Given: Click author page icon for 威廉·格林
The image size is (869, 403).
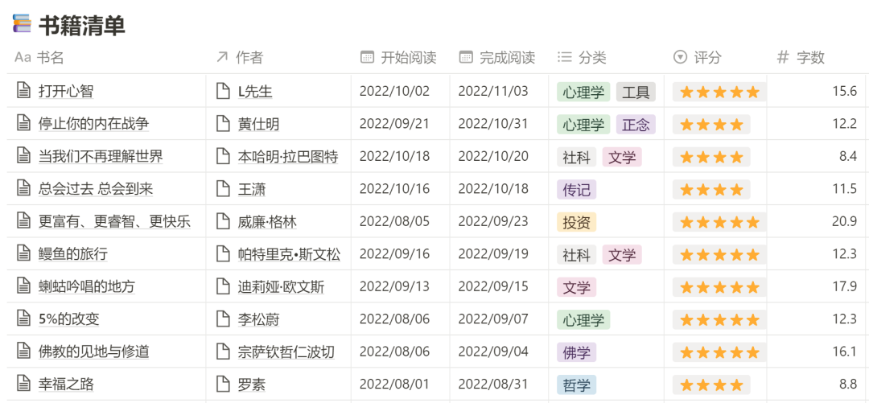Looking at the screenshot, I should [x=223, y=222].
